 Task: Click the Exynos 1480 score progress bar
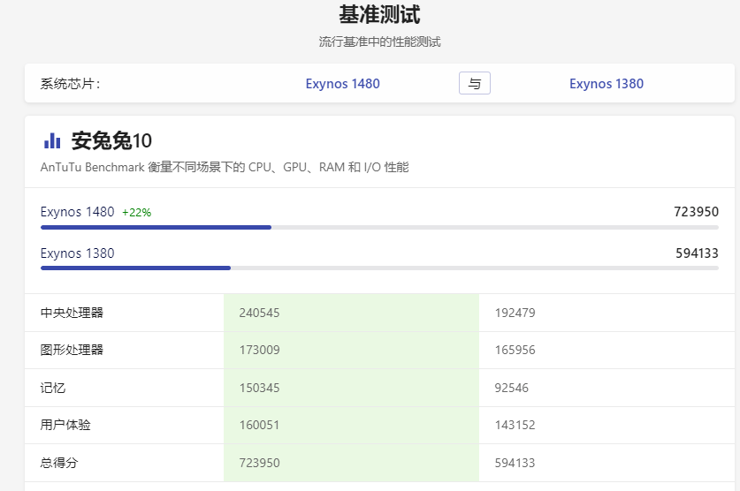tap(379, 227)
